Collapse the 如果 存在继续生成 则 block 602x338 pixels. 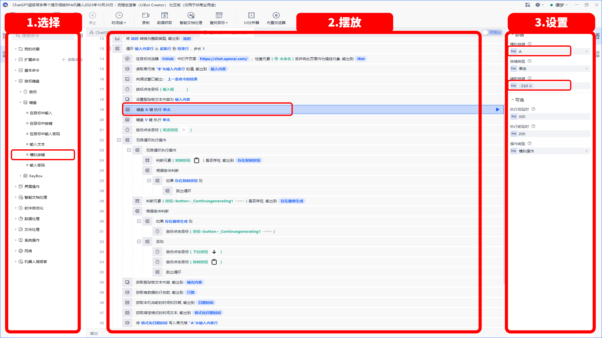click(139, 221)
